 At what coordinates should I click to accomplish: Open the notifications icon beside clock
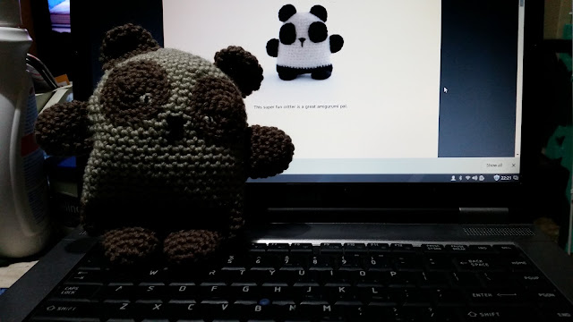click(516, 178)
